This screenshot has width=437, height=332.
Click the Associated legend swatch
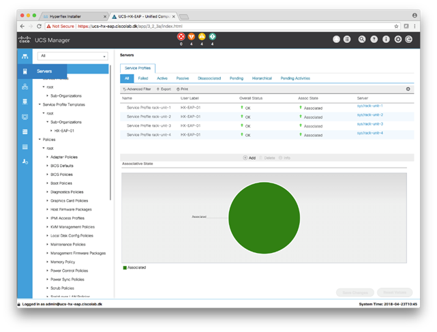125,268
